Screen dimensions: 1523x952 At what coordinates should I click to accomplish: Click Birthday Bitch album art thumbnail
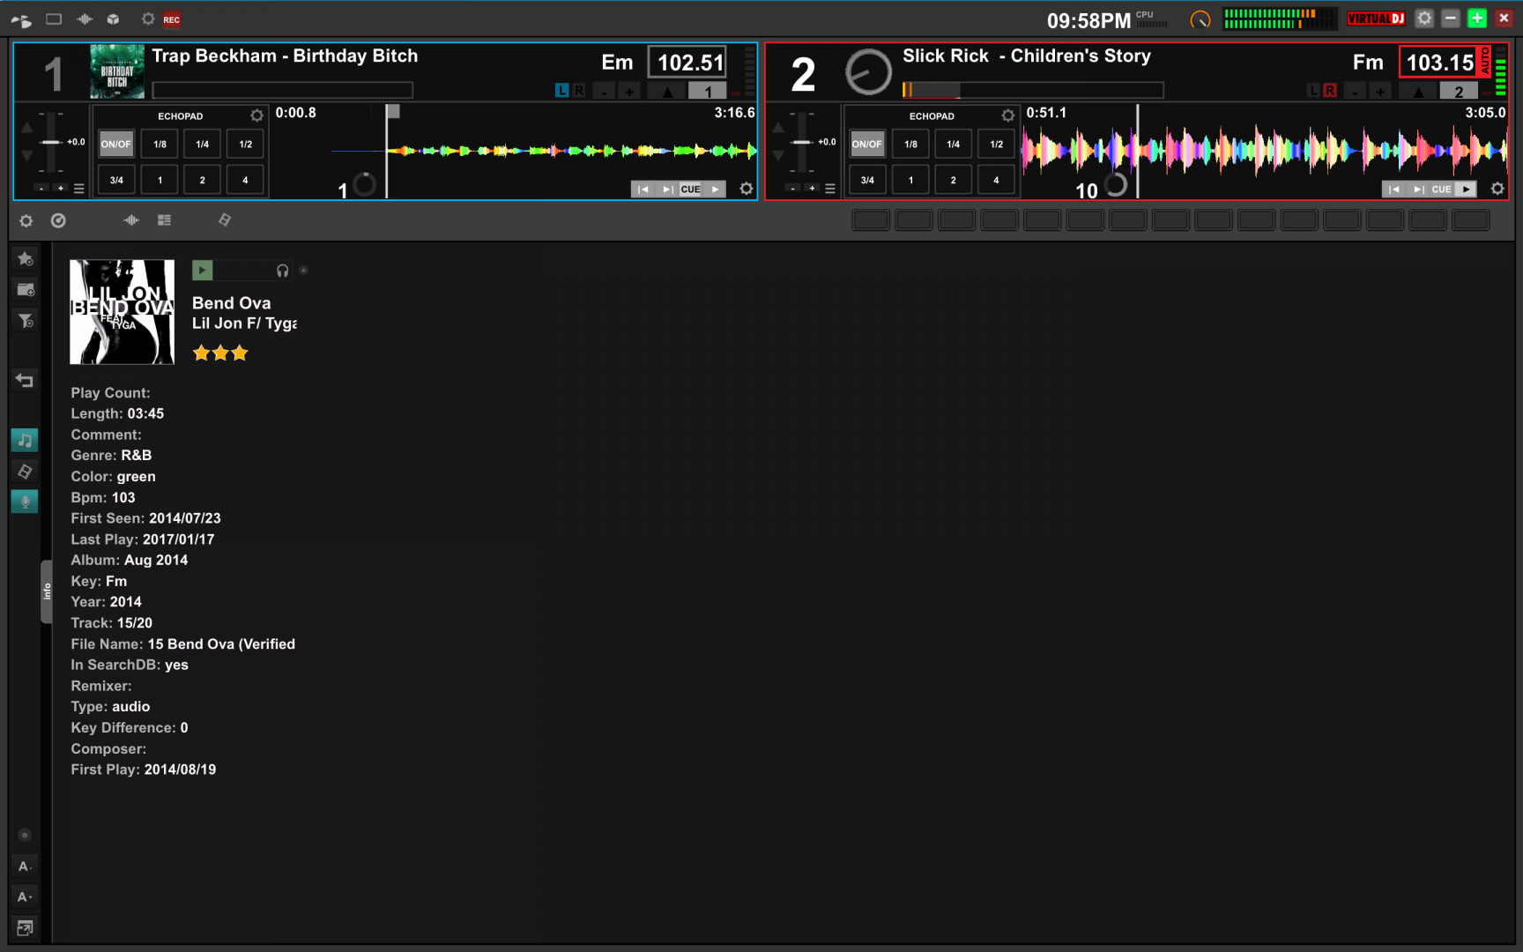(x=117, y=71)
